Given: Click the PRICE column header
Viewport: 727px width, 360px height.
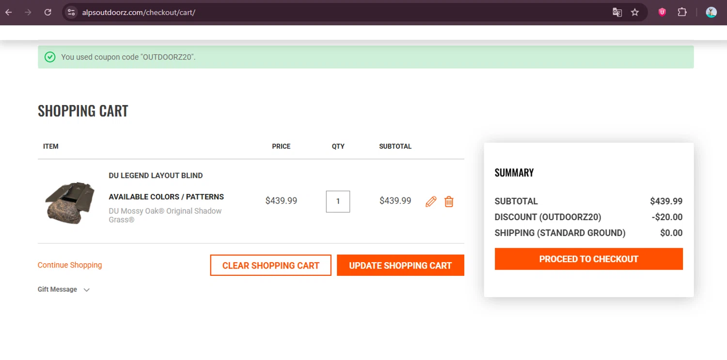Looking at the screenshot, I should pyautogui.click(x=281, y=146).
